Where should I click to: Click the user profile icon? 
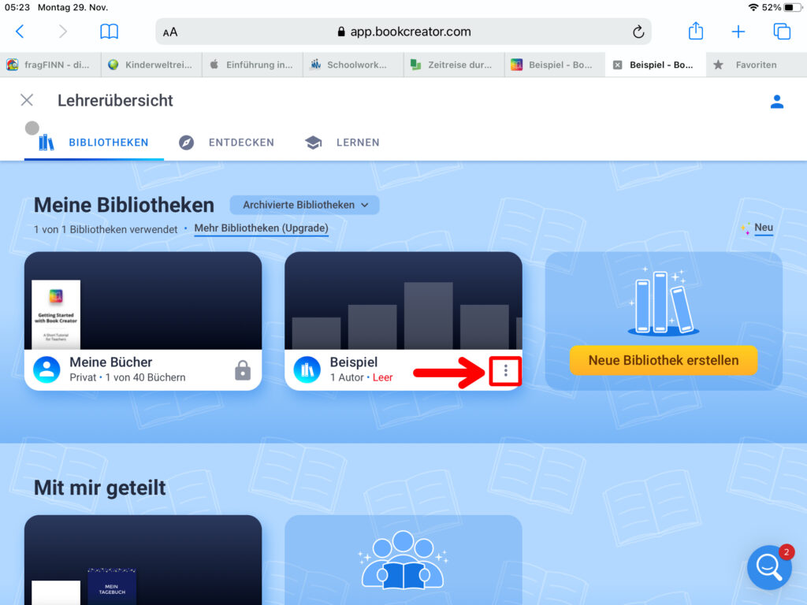776,101
